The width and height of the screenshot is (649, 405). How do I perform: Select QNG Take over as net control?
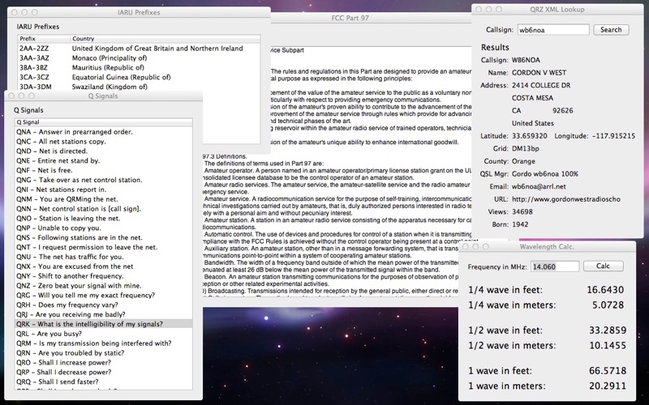(x=104, y=180)
